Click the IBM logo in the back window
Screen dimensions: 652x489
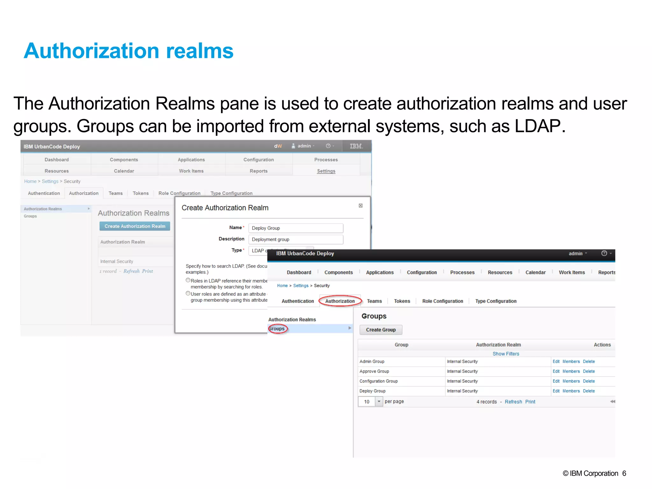pos(356,146)
